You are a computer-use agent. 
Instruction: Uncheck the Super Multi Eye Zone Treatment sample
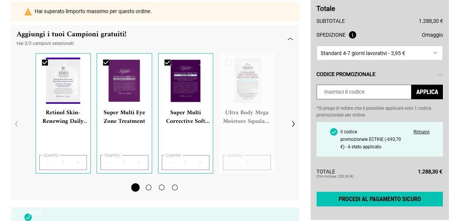pos(106,63)
